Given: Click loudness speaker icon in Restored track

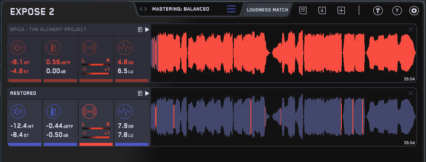Looking at the screenshot, I should tap(18, 111).
